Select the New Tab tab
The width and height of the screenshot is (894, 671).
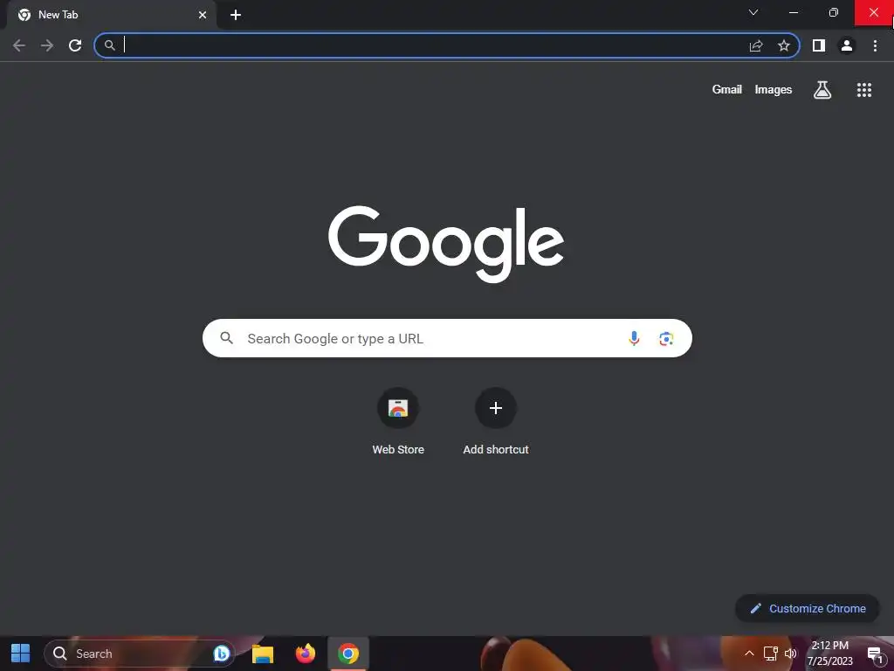click(x=112, y=15)
